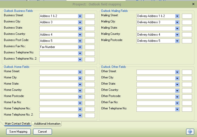The height and width of the screenshot is (137, 197).
Task: Click the Other Postcode label
Action: [x=111, y=96]
